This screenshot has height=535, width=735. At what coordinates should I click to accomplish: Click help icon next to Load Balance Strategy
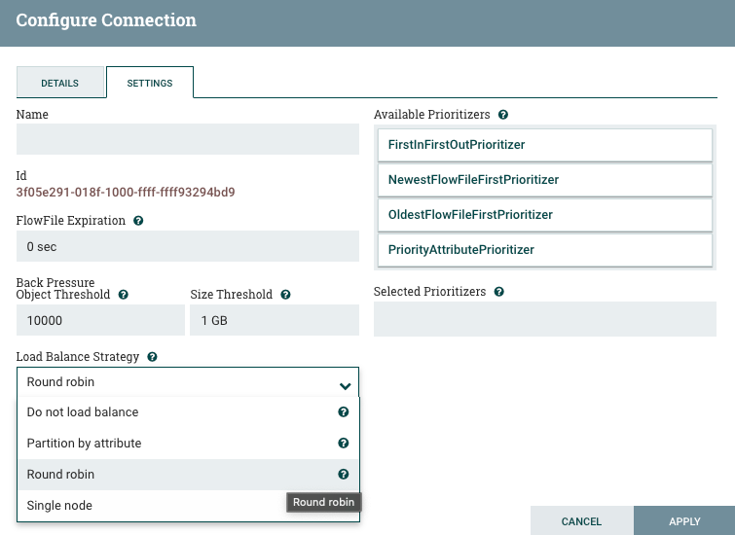coord(153,357)
